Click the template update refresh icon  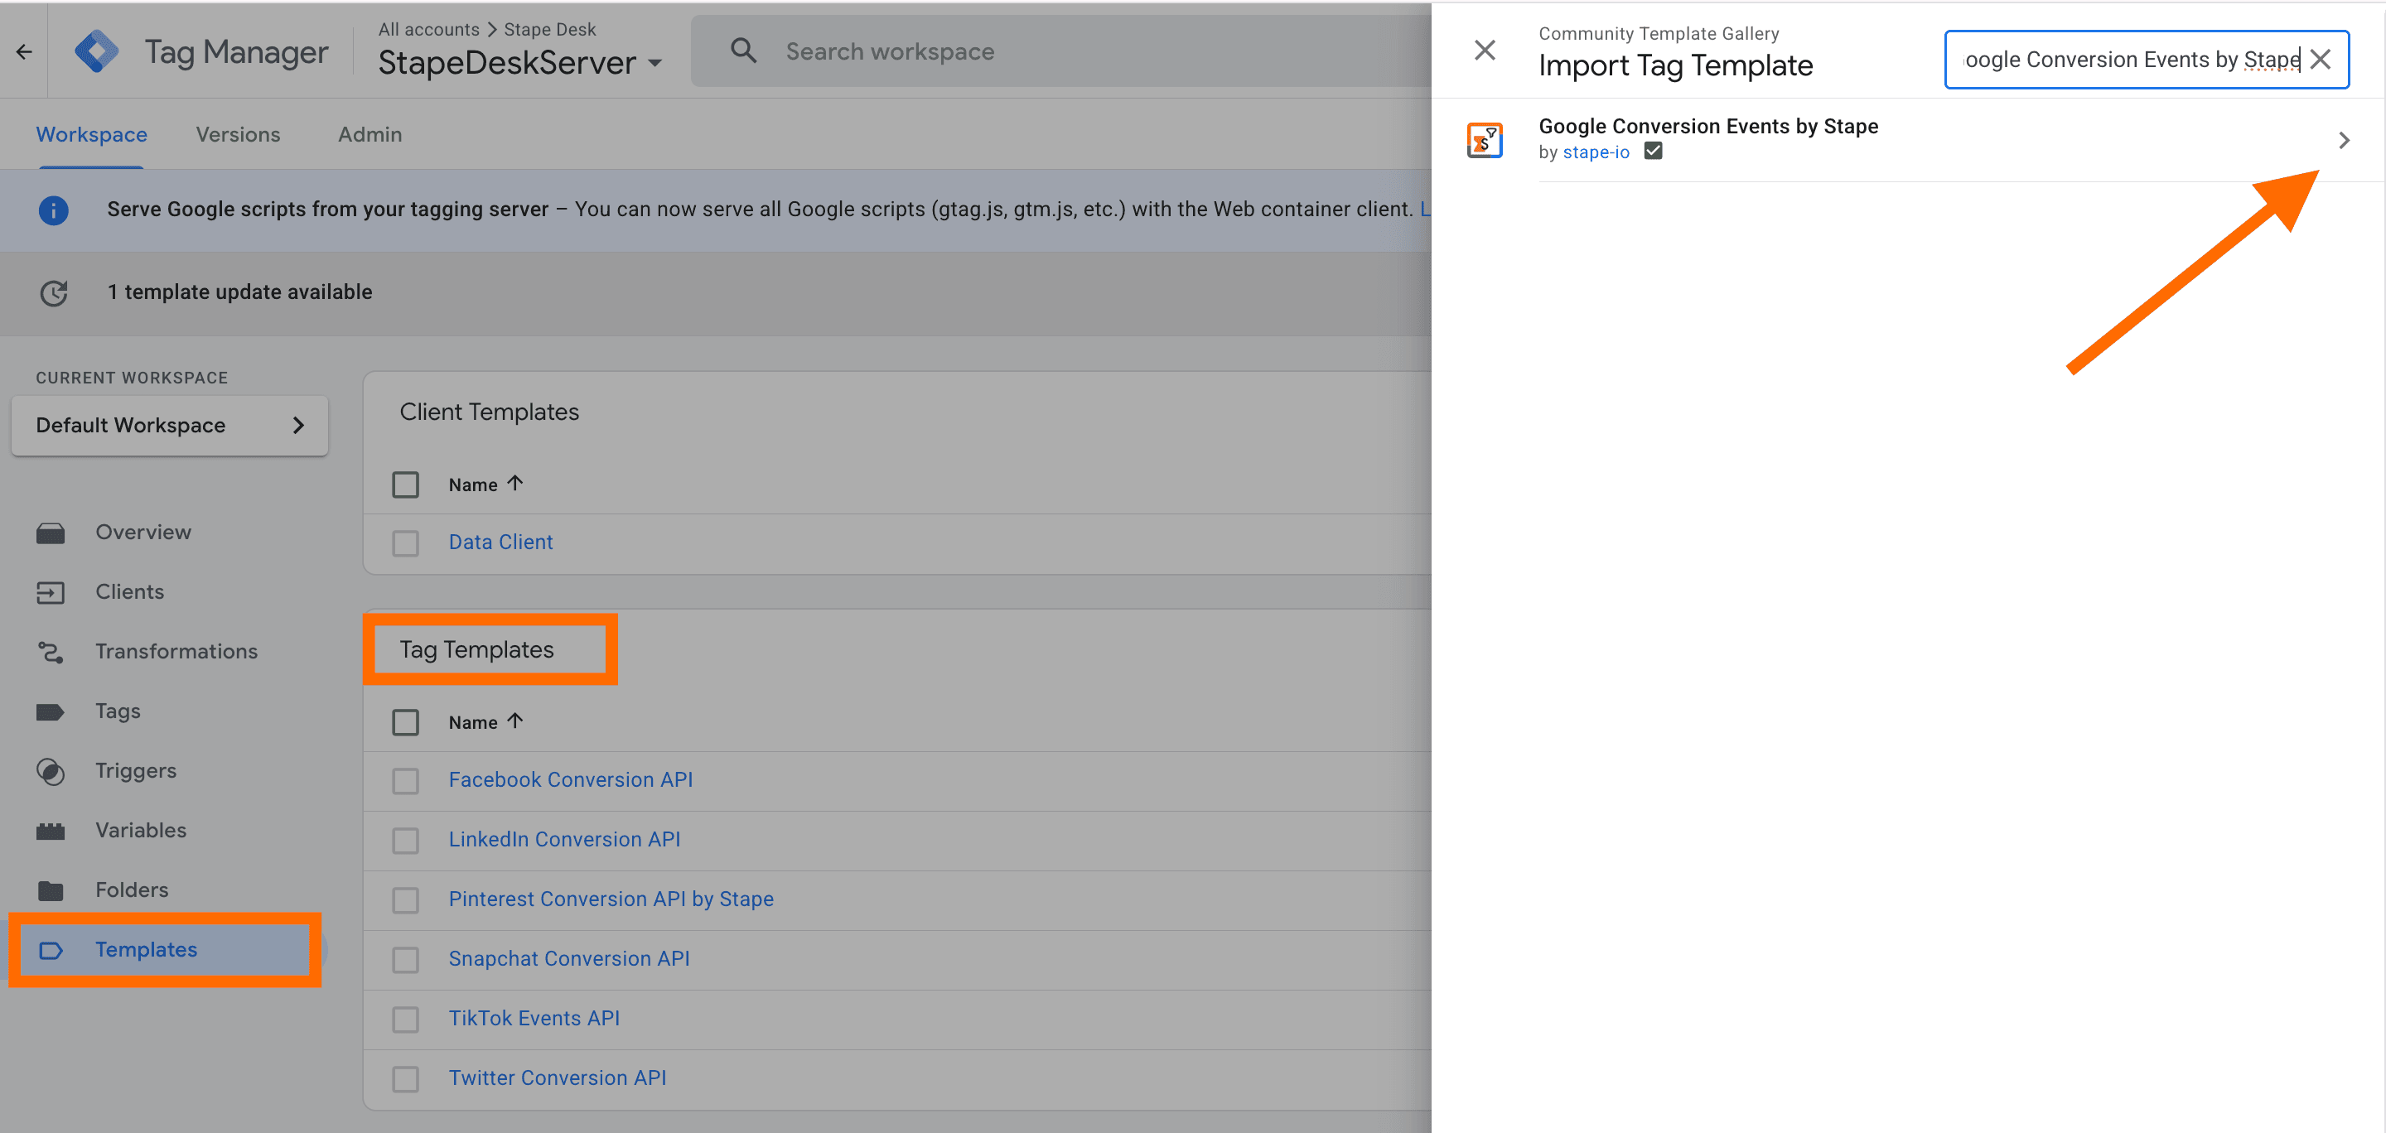pyautogui.click(x=53, y=292)
